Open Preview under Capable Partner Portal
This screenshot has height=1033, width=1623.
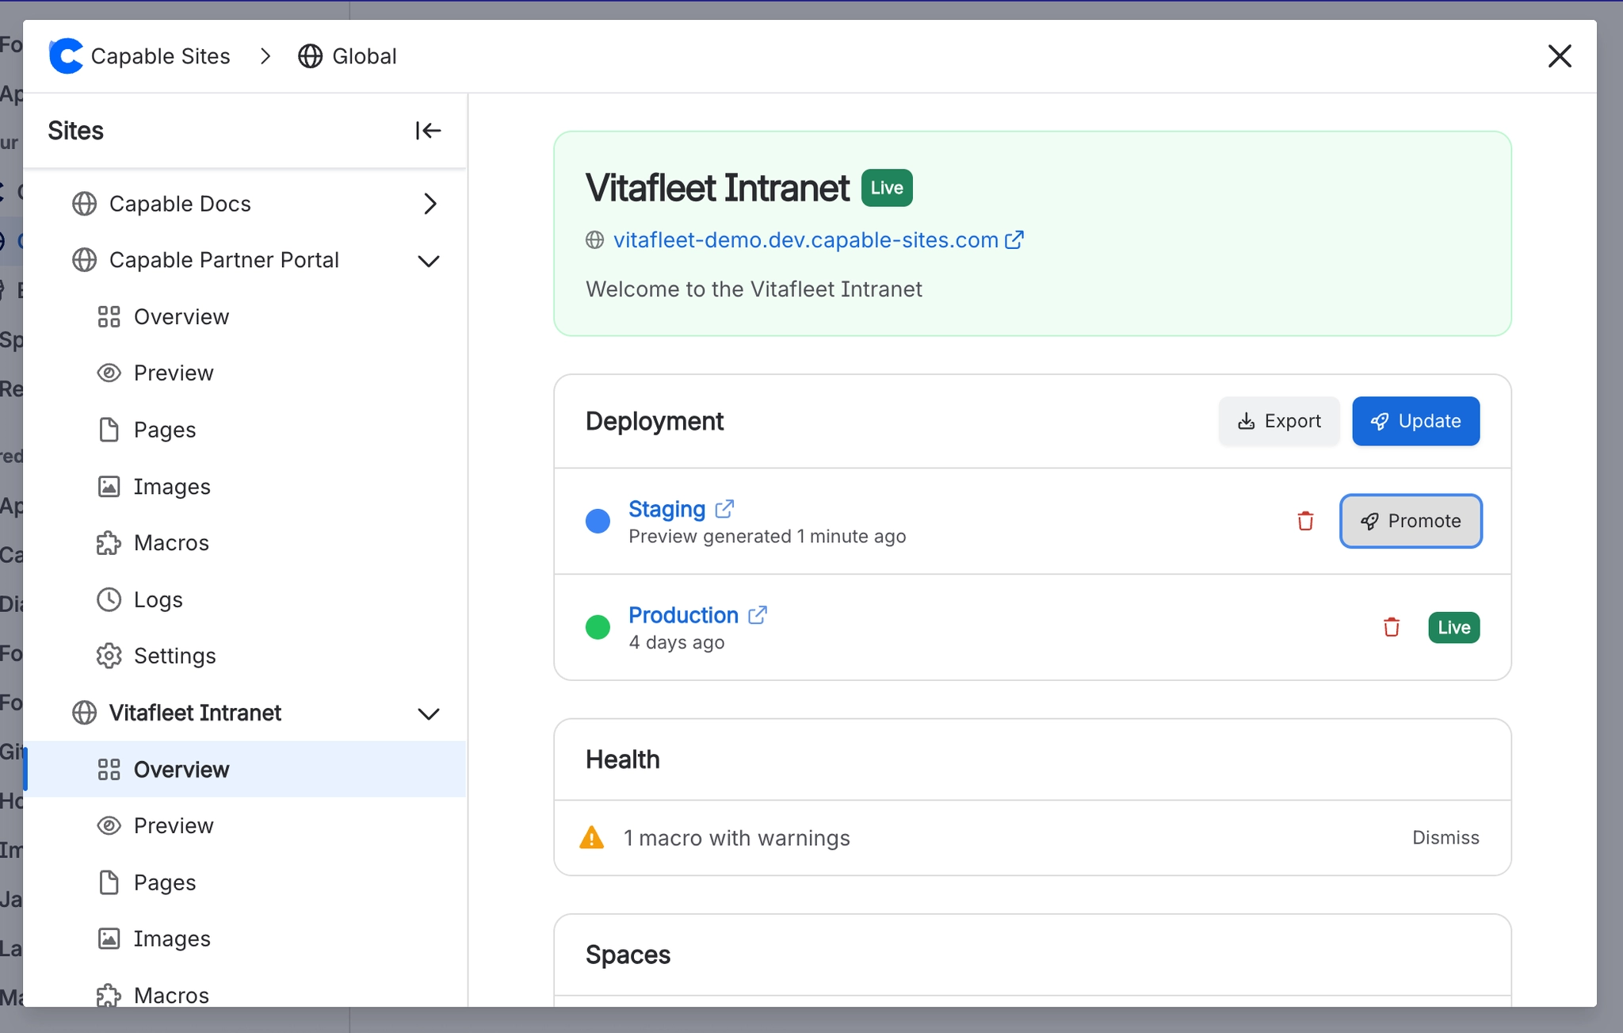coord(245,373)
